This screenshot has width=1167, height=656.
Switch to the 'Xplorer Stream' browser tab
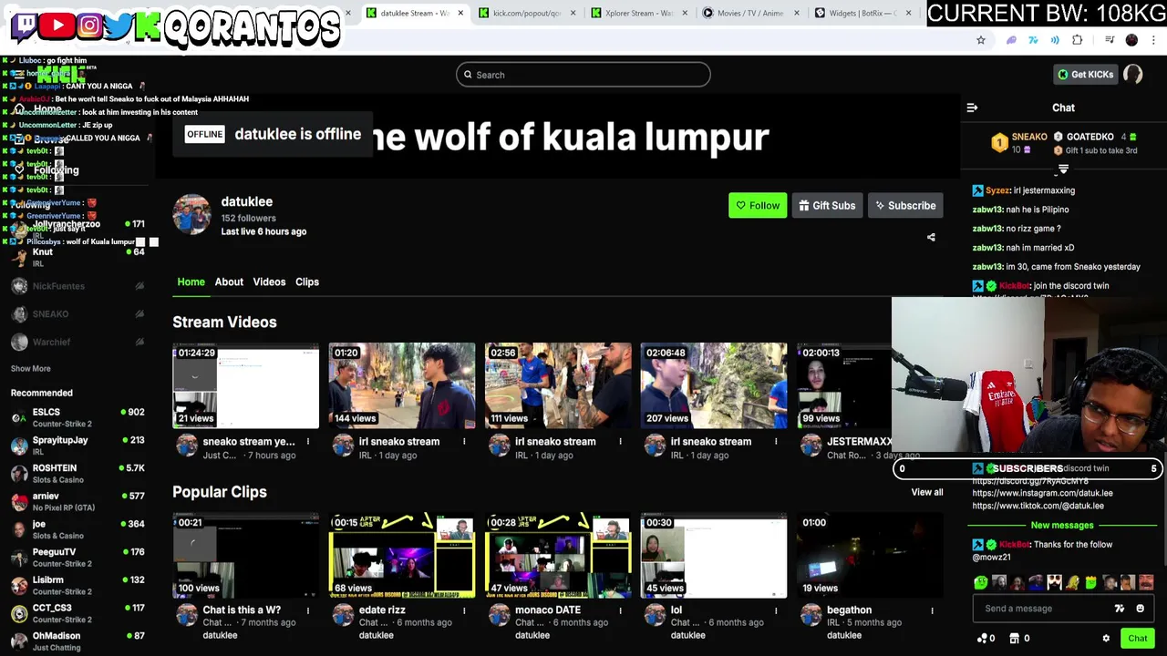641,13
